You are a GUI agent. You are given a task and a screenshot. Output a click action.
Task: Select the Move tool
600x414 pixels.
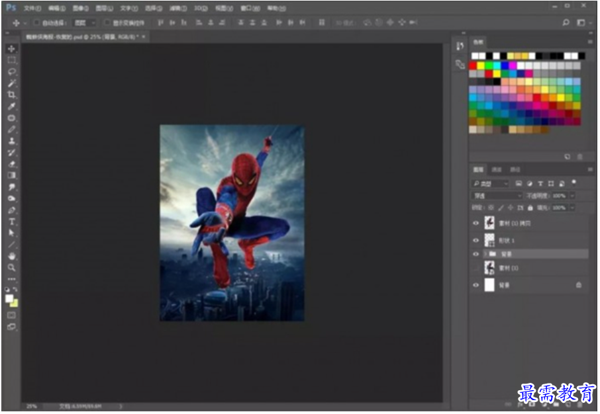(11, 49)
